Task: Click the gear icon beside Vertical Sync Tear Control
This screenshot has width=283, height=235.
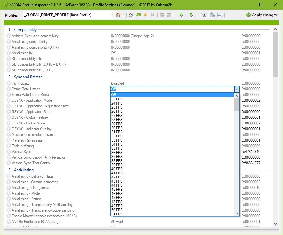Action: click(x=9, y=163)
